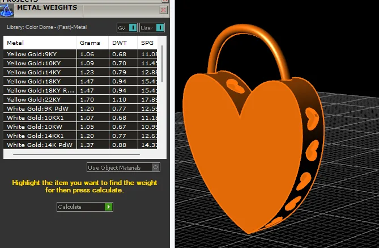Click DWT value 0.79 for 14KY

tap(119, 72)
